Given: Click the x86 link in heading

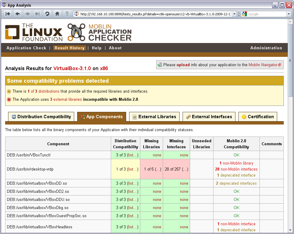Looking at the screenshot, I should point(104,68).
